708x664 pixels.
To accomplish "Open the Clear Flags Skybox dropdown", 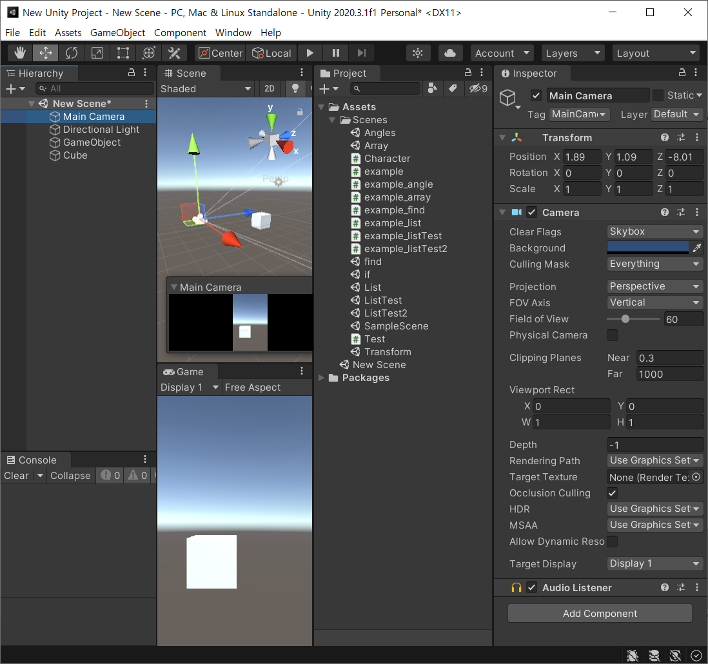I will point(654,231).
